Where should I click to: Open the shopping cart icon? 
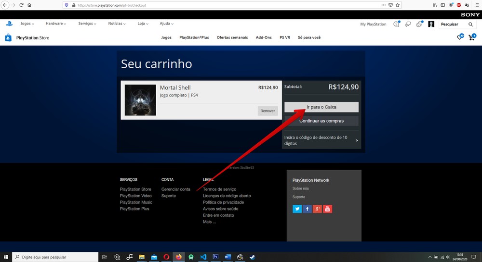(x=472, y=37)
